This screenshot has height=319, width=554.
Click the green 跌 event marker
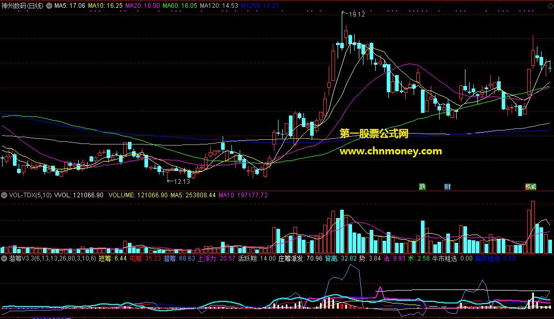coord(422,186)
